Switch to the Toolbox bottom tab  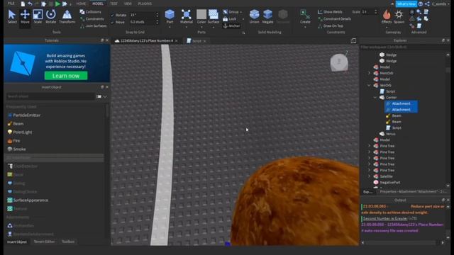click(x=68, y=242)
